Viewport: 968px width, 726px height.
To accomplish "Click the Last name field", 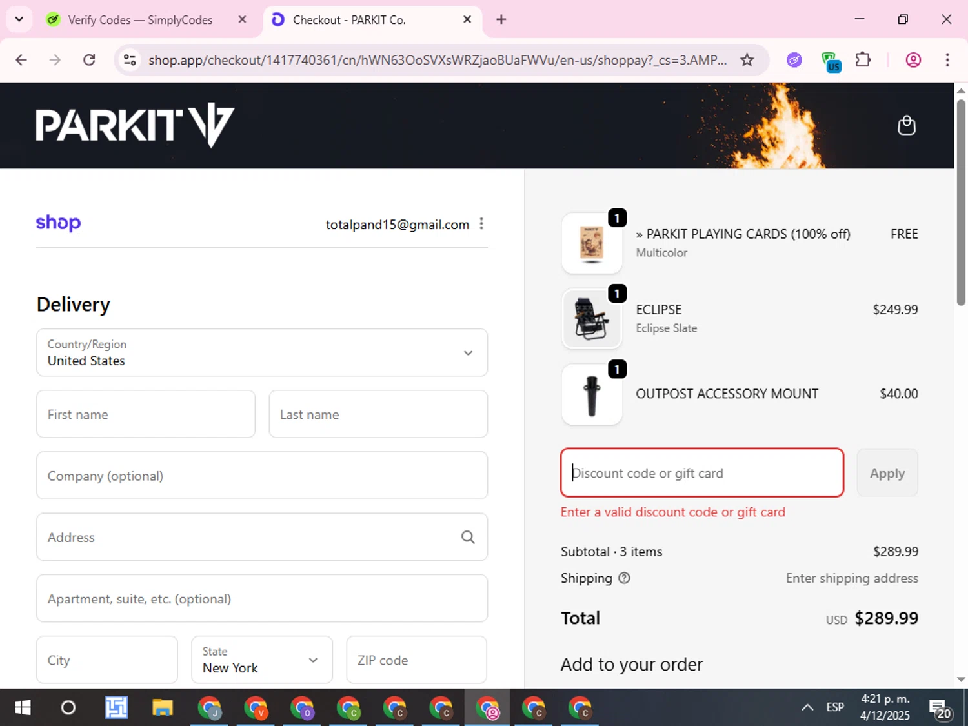I will point(378,414).
